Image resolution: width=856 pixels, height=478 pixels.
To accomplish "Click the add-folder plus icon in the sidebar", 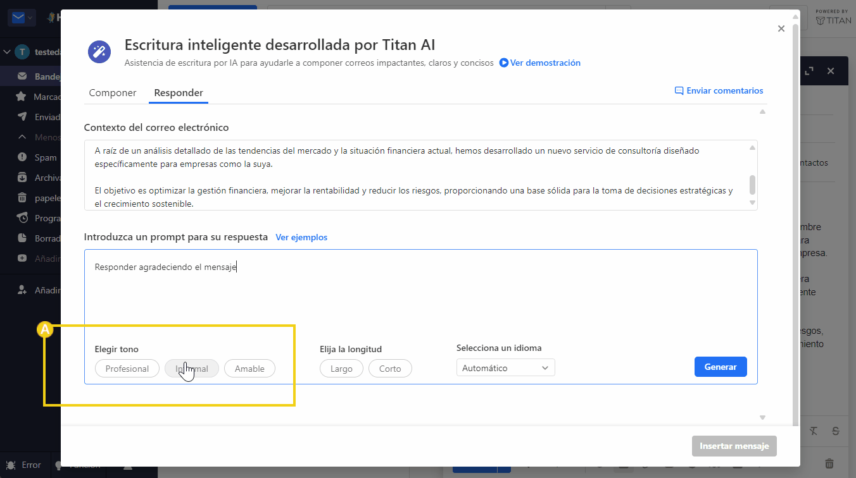I will coord(22,259).
